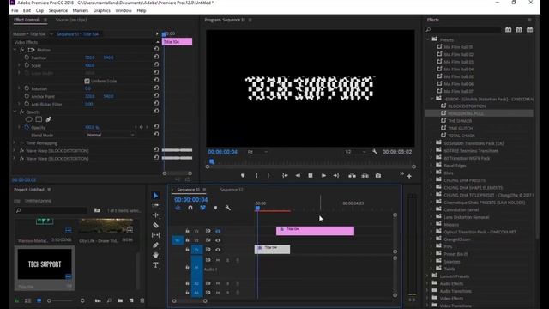The width and height of the screenshot is (549, 309).
Task: Open the File menu
Action: point(15,10)
